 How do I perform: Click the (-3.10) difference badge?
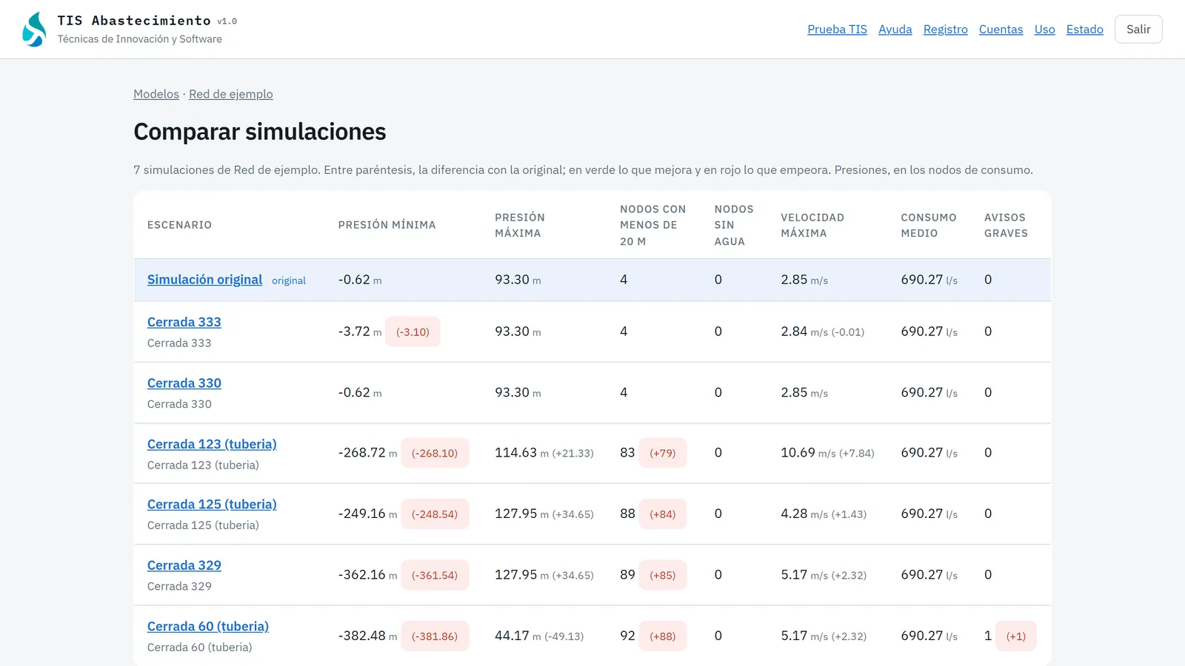pos(413,332)
